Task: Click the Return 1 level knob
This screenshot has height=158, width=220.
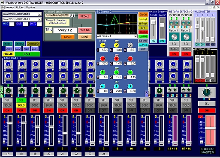Action: pos(174,37)
